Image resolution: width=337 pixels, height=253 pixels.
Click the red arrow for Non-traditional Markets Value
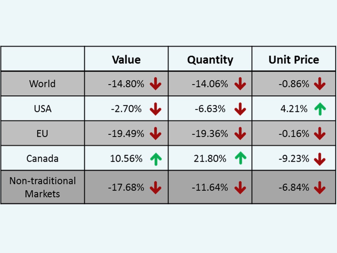155,188
